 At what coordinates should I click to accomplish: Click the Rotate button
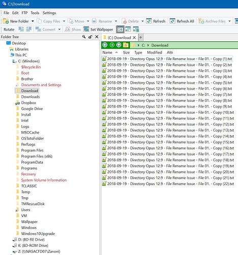(9, 30)
